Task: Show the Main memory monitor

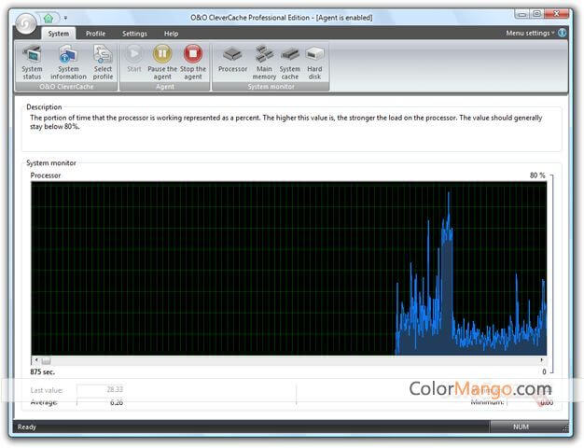Action: tap(264, 61)
